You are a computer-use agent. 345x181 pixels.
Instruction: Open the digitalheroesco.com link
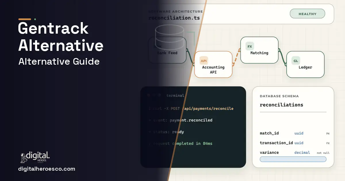pos(47,169)
